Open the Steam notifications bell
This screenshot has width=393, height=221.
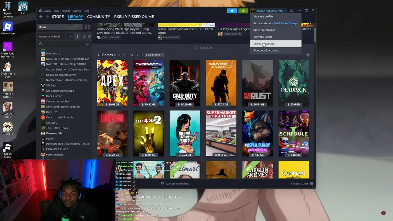[x=243, y=11]
